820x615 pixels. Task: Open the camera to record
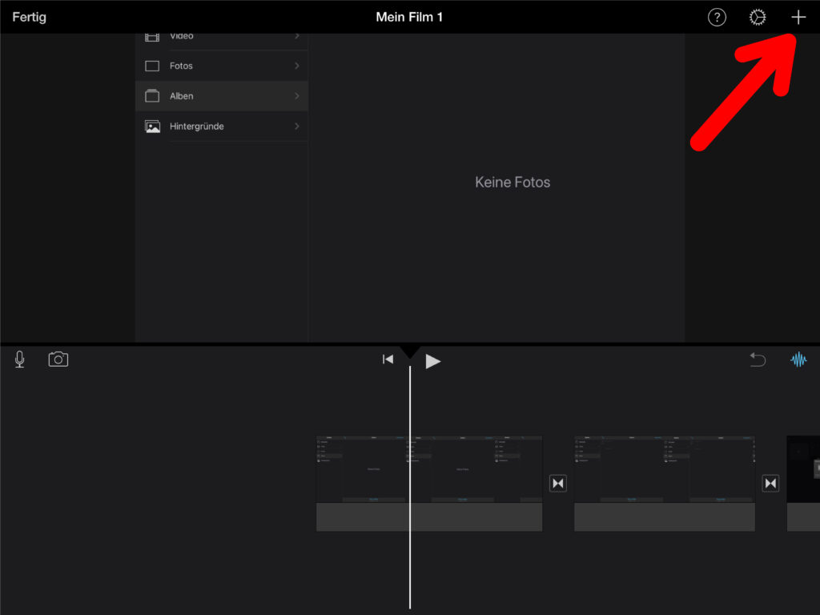point(58,360)
